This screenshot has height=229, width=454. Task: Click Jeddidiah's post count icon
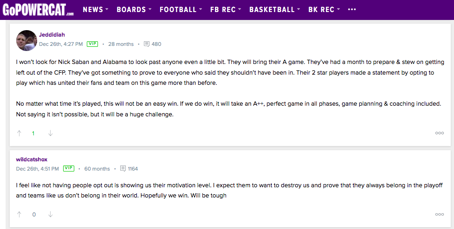147,44
